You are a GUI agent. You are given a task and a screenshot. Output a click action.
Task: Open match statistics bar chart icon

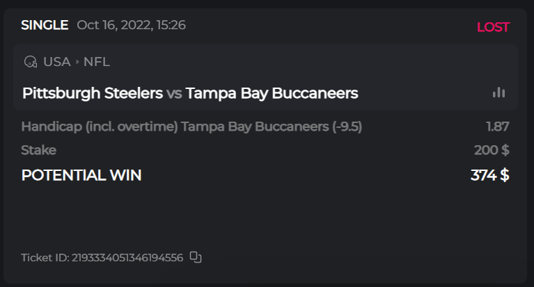tap(498, 92)
